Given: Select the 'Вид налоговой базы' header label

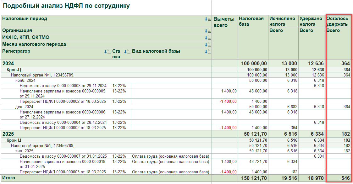Looking at the screenshot, I should [x=156, y=51].
